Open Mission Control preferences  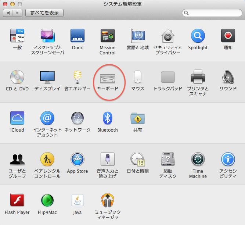[108, 36]
